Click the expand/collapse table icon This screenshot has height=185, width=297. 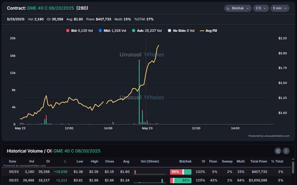click(286, 151)
